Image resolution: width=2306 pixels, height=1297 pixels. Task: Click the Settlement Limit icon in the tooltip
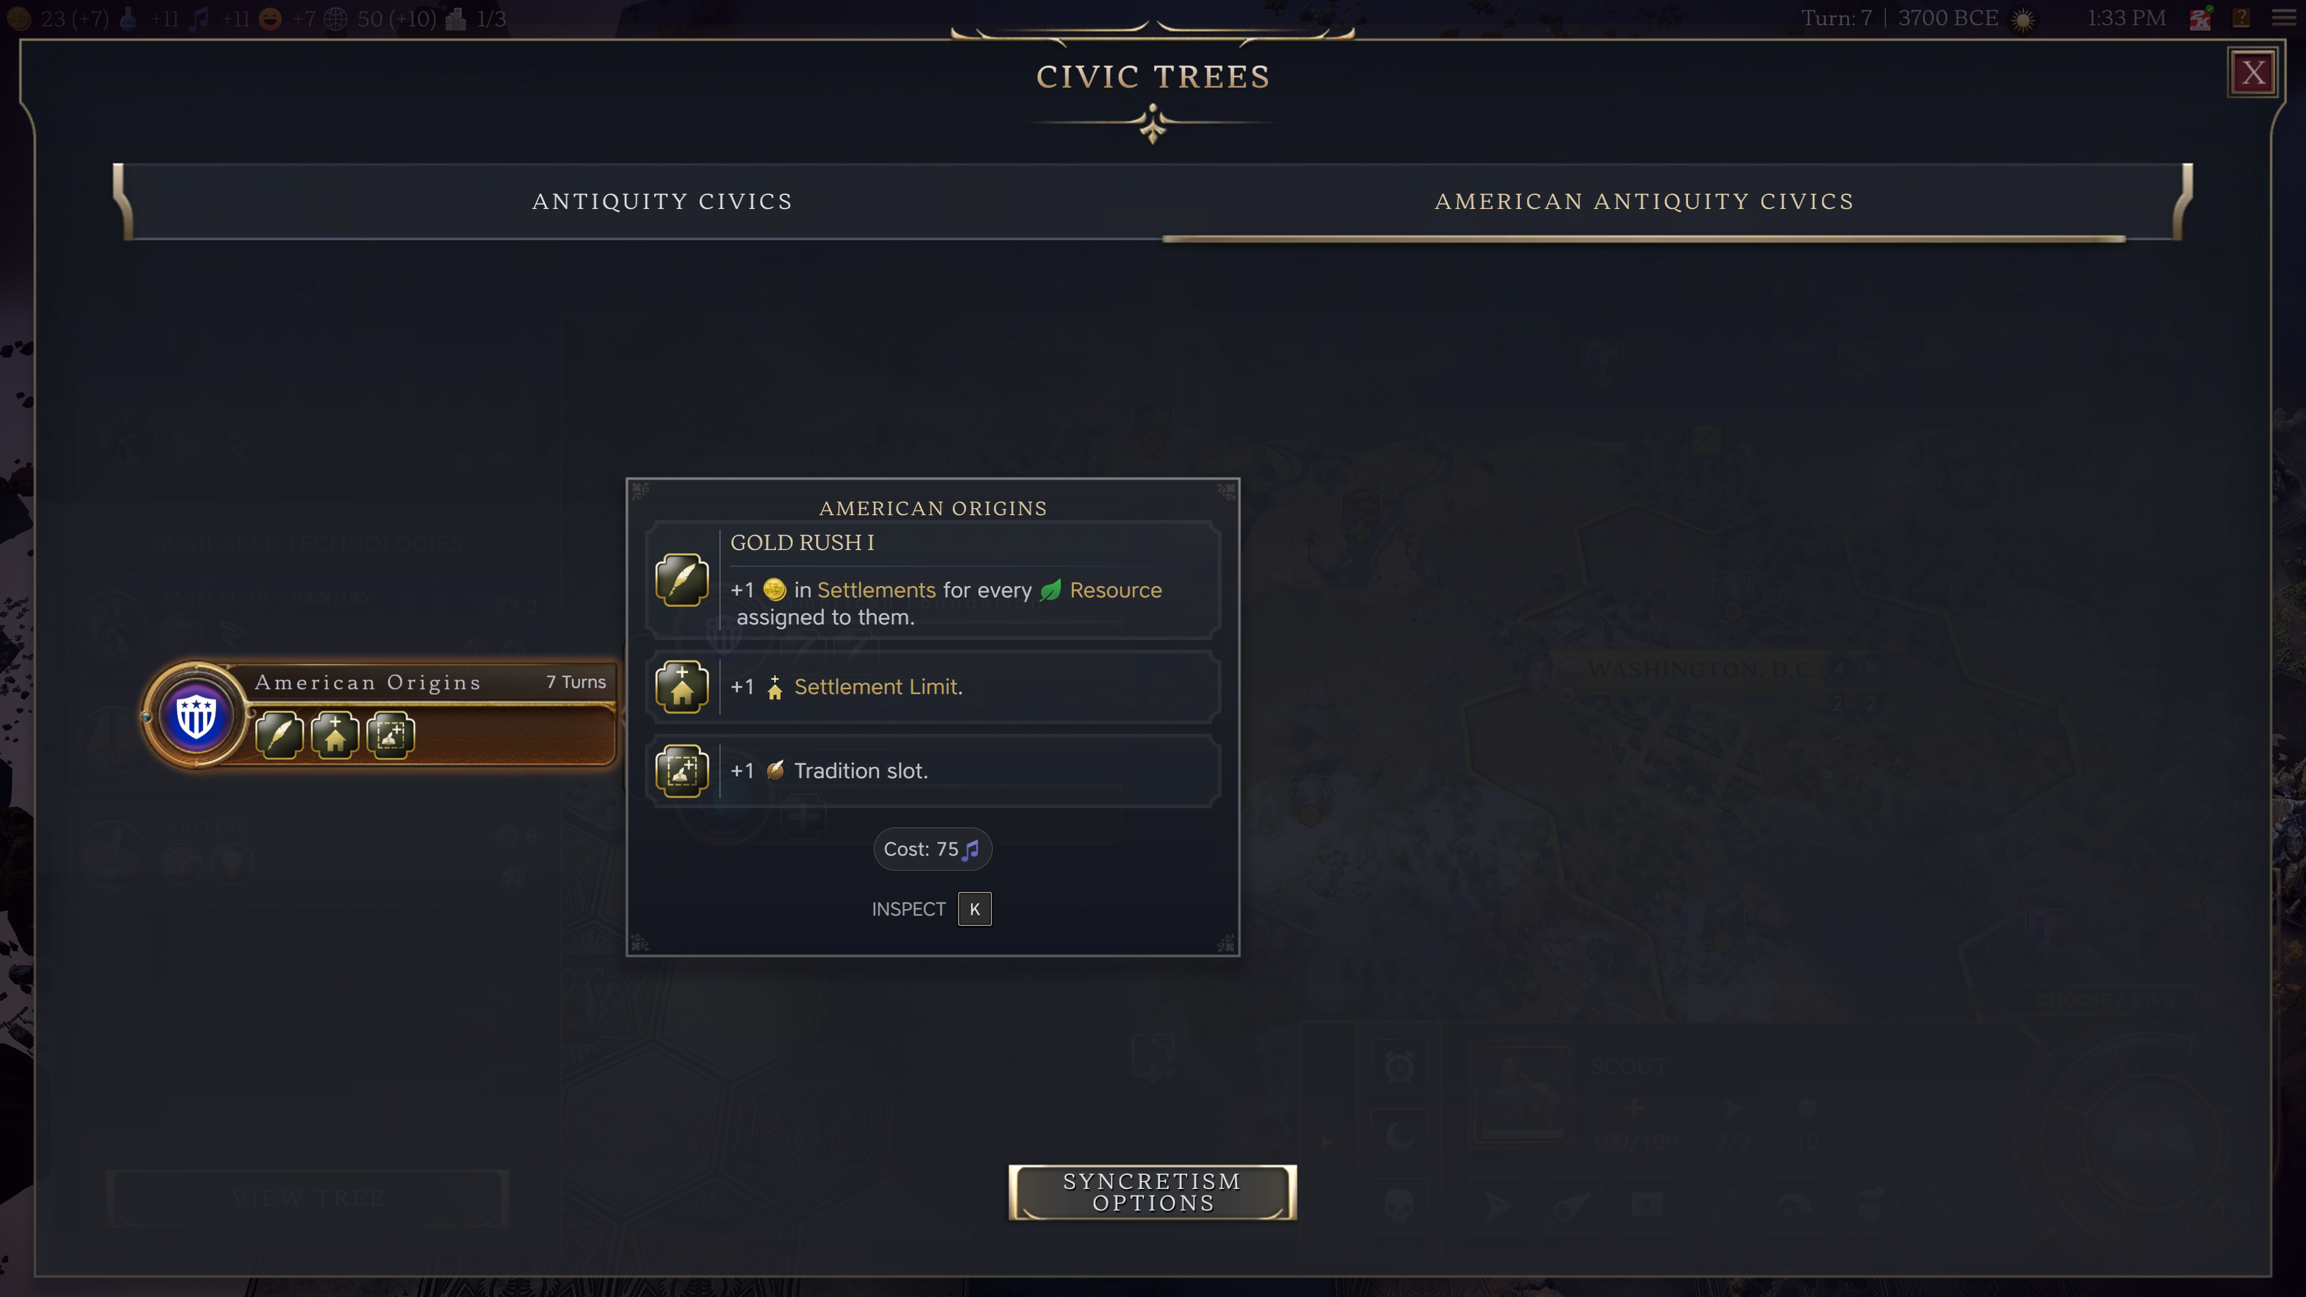[x=682, y=686]
